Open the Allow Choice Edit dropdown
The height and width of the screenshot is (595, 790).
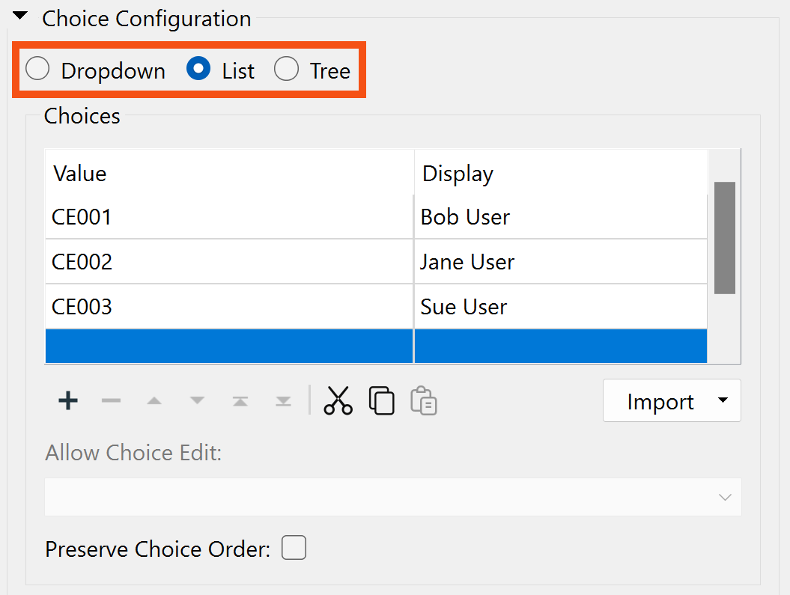coord(723,496)
